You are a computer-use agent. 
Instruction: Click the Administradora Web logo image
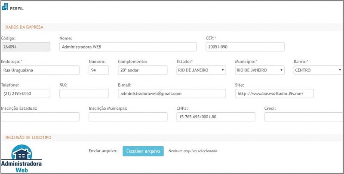click(x=21, y=159)
